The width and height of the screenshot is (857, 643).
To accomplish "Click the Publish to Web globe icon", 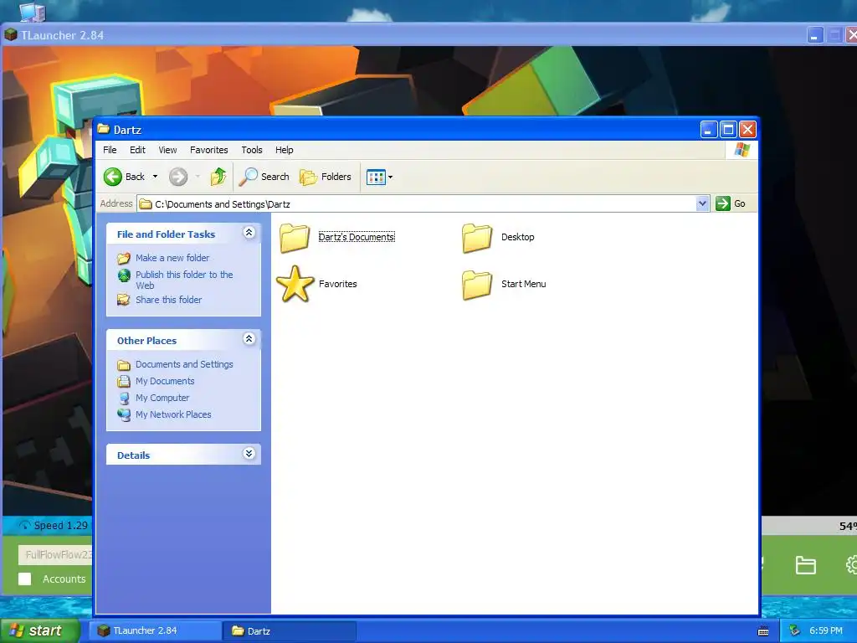I will click(x=124, y=275).
